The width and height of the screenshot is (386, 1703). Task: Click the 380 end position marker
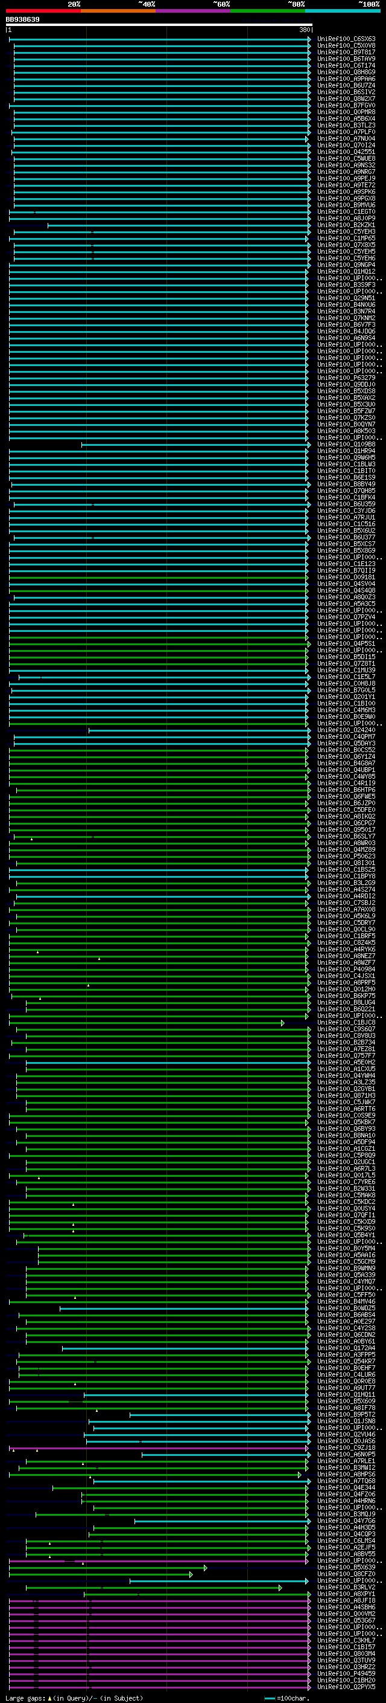point(305,30)
